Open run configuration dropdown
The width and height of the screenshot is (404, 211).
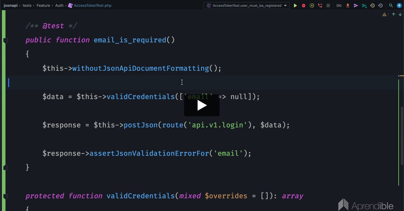tap(246, 5)
